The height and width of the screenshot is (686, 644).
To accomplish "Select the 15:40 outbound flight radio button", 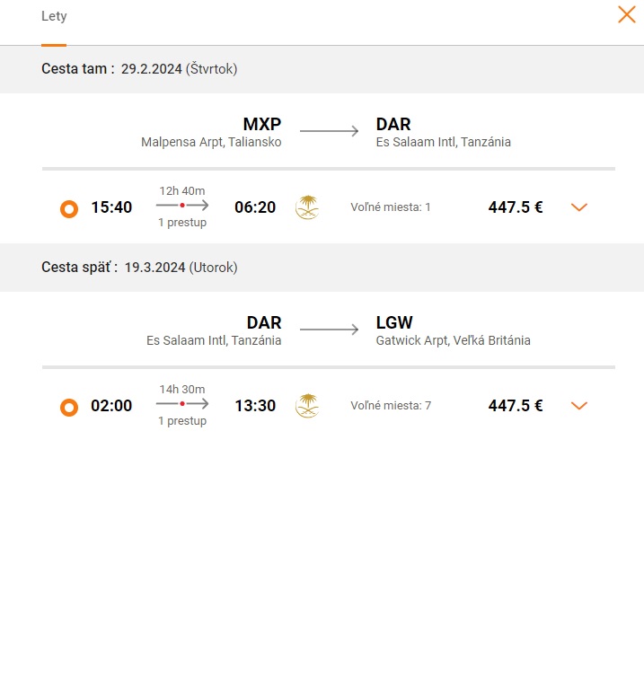I will (x=69, y=208).
